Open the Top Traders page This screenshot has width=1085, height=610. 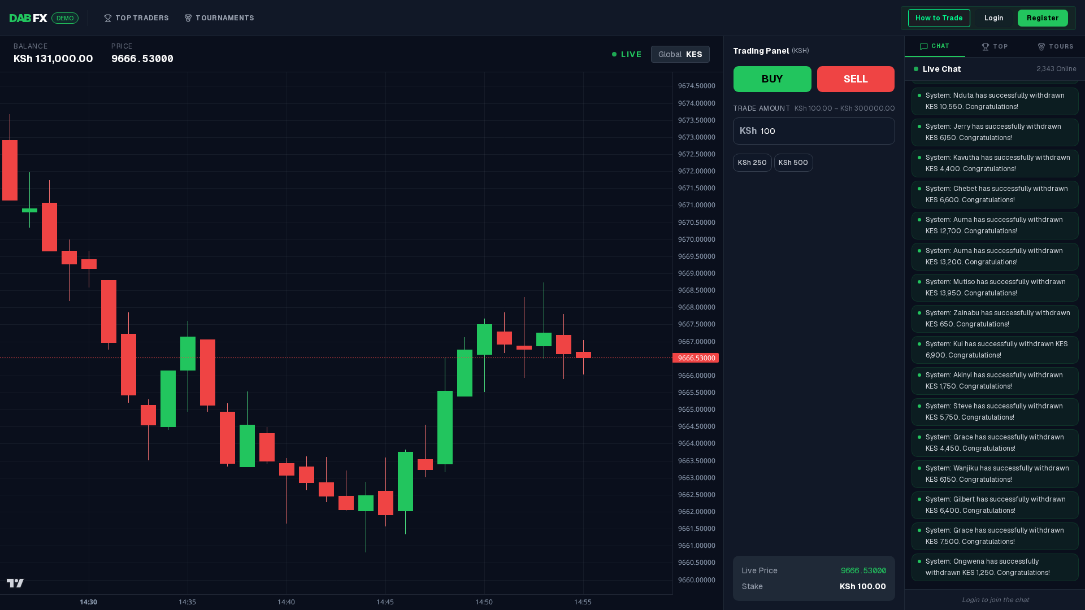136,18
